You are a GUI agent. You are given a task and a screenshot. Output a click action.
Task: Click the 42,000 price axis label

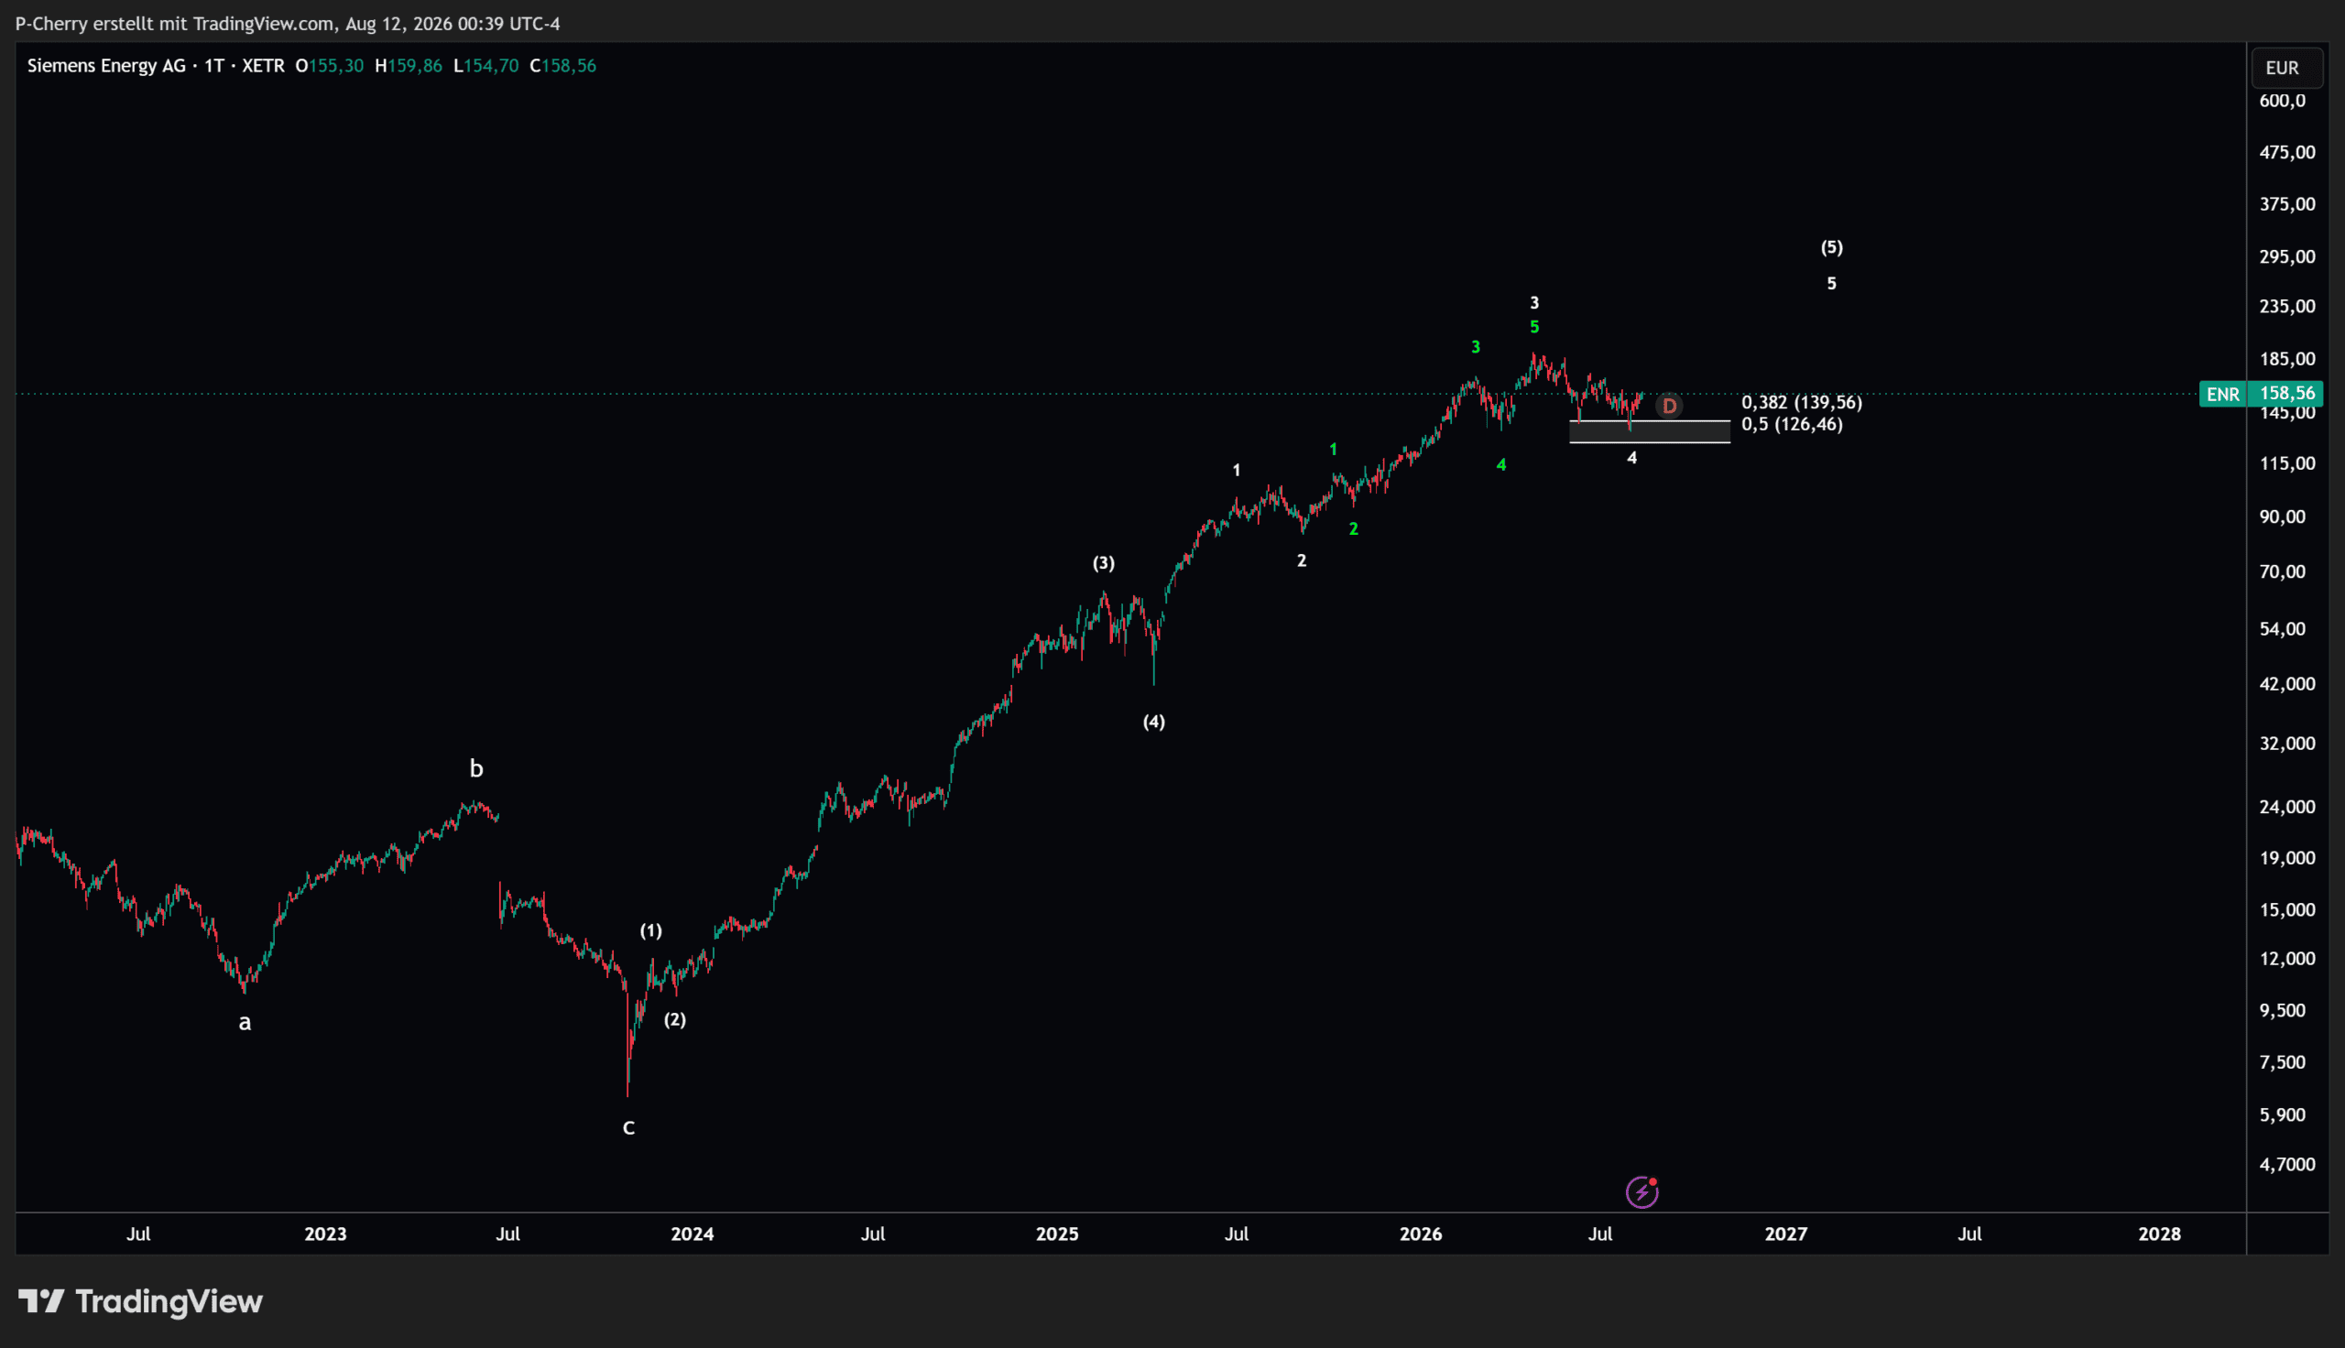pos(2286,684)
